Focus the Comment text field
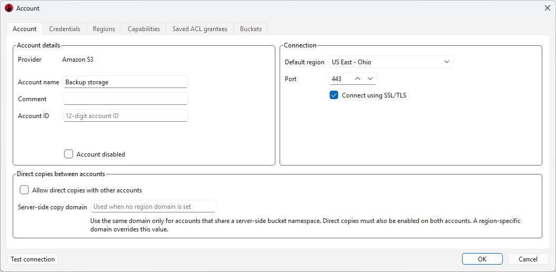556x272 pixels. click(x=126, y=99)
